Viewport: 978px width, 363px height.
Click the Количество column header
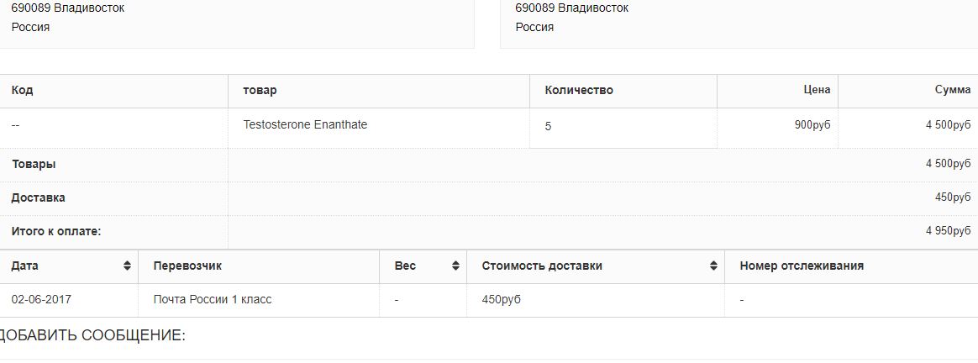tap(579, 91)
